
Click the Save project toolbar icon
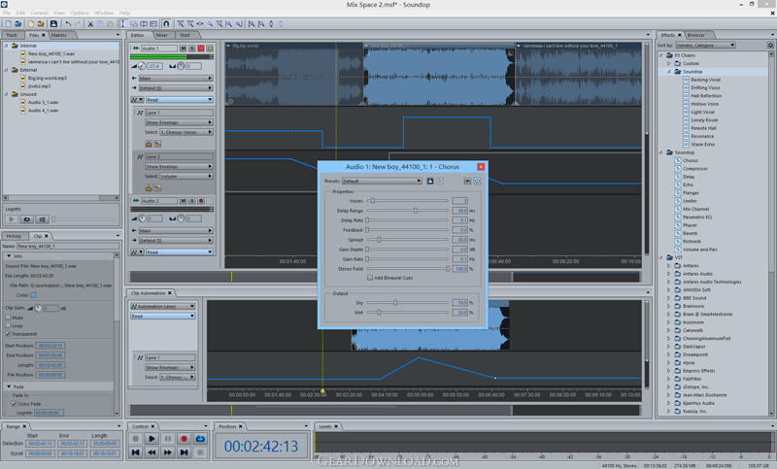pyautogui.click(x=53, y=23)
